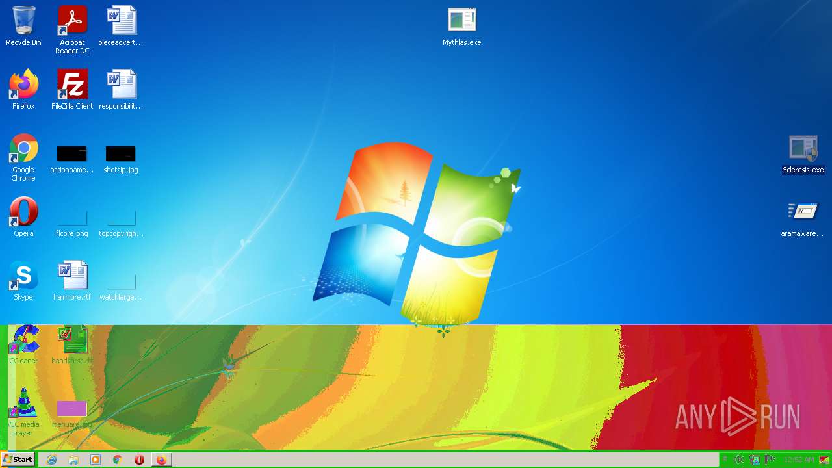Image resolution: width=832 pixels, height=468 pixels.
Task: Open network icon in system tray
Action: tap(755, 460)
